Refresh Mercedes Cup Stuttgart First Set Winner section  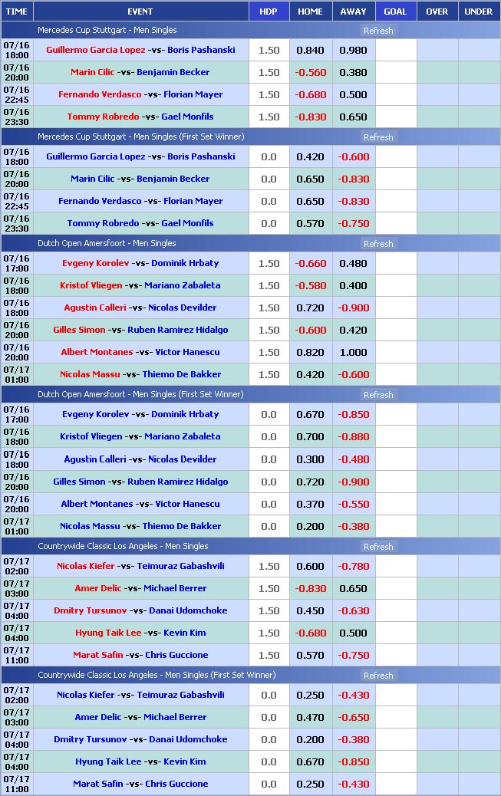378,137
